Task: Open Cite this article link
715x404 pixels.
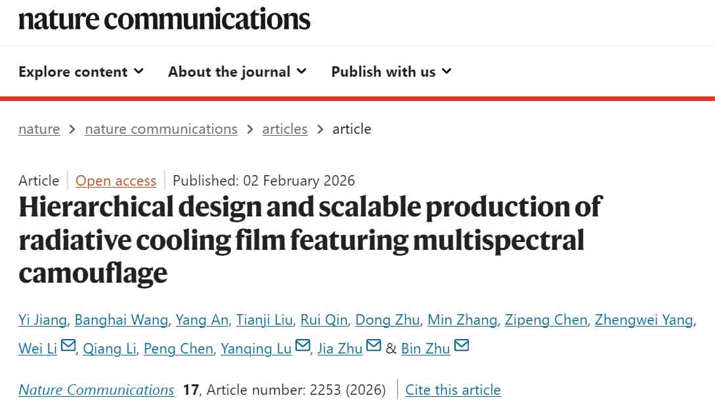Action: coord(453,390)
